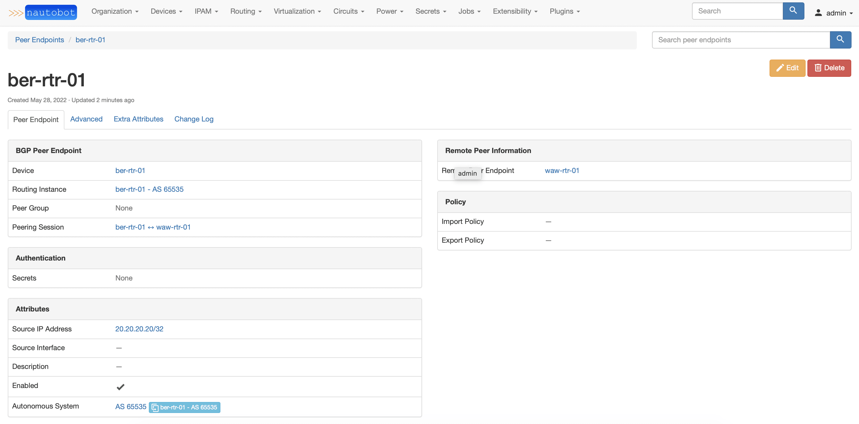Expand the Plugins dropdown menu
This screenshot has width=859, height=424.
coord(565,11)
